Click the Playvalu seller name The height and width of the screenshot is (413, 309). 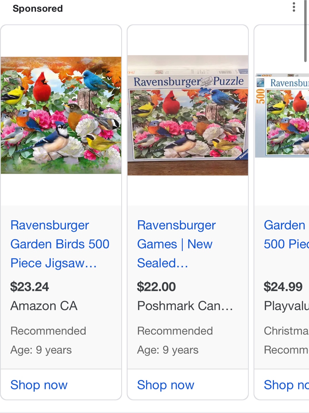[x=286, y=306]
